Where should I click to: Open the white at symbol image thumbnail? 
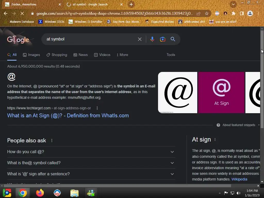click(x=177, y=93)
